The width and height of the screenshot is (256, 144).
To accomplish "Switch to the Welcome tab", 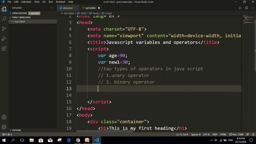I will pos(68,8).
